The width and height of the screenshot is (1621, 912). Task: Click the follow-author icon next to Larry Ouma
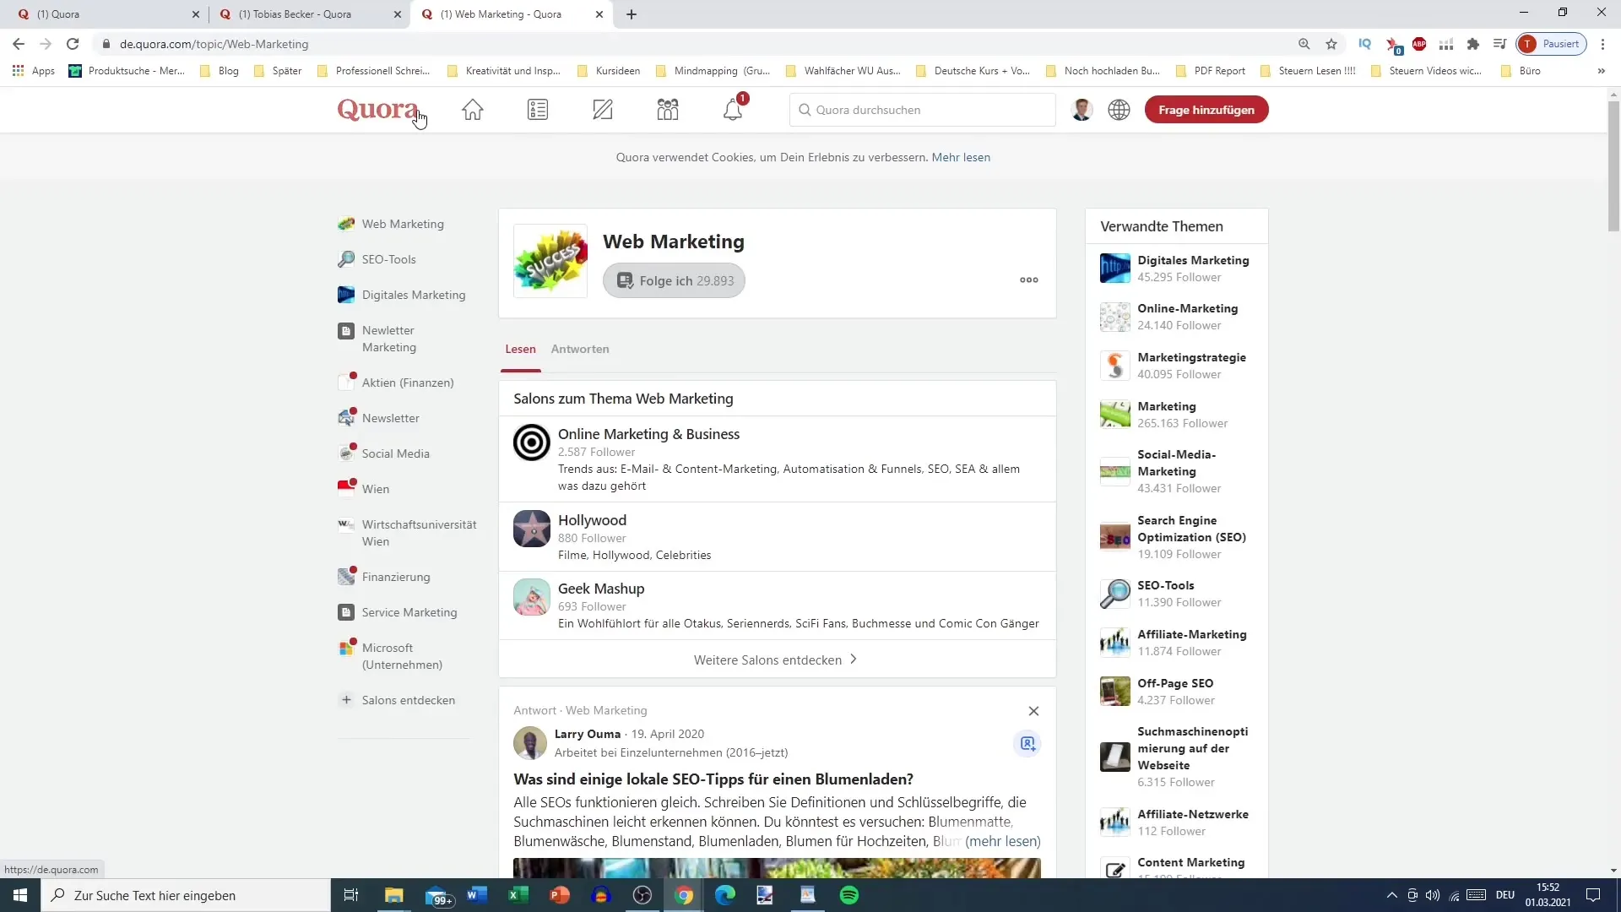pos(1027,744)
